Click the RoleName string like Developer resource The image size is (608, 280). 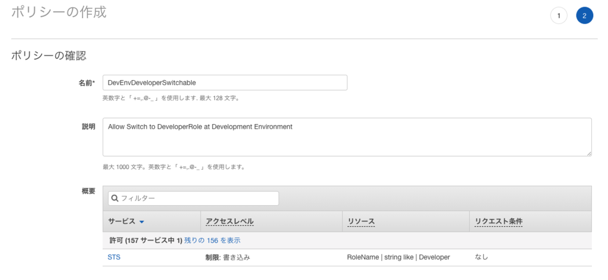tap(398, 257)
